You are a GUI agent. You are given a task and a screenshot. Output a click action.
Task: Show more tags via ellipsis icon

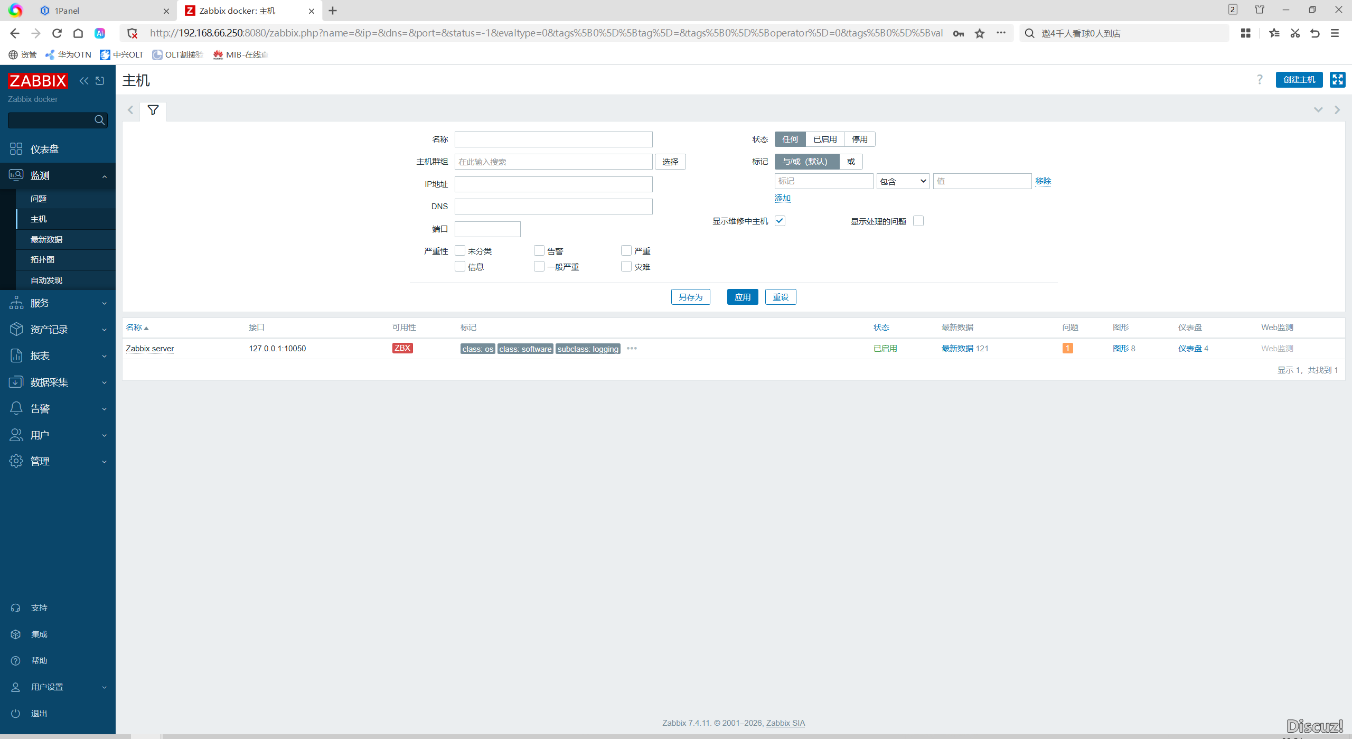pyautogui.click(x=632, y=348)
